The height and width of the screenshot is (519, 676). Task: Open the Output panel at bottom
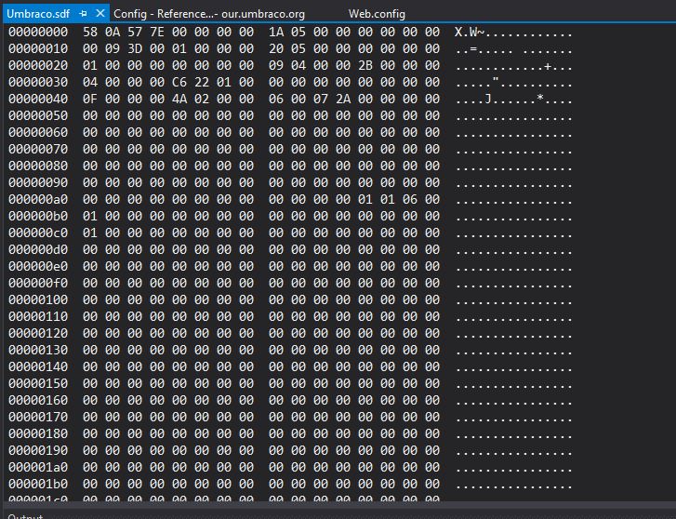click(x=26, y=514)
